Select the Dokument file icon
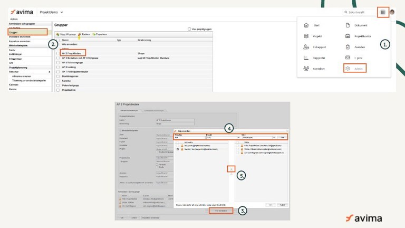This screenshot has width=405, height=228. tap(348, 25)
